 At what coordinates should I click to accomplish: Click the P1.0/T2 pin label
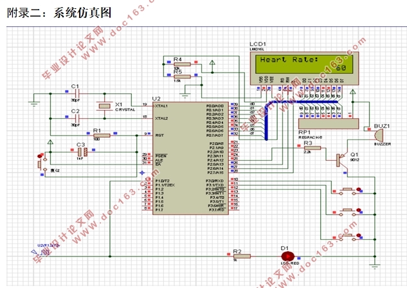162,181
